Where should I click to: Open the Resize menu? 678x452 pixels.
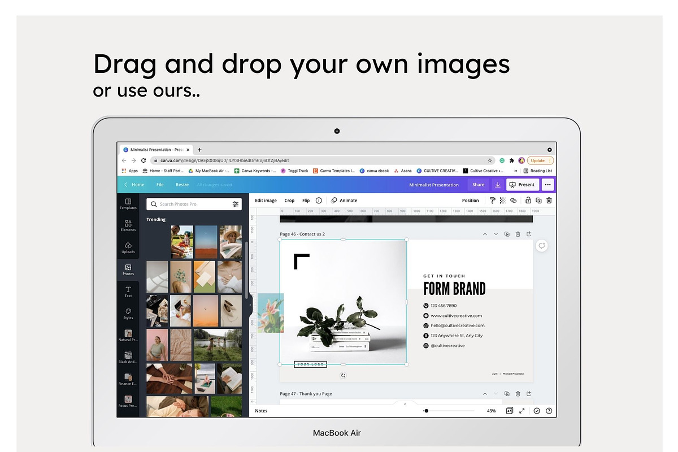coord(182,185)
